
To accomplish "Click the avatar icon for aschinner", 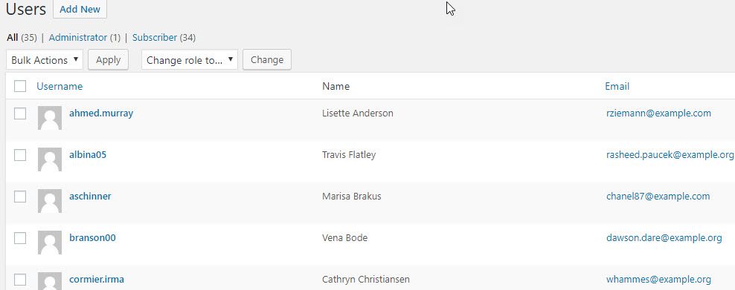I will [50, 201].
